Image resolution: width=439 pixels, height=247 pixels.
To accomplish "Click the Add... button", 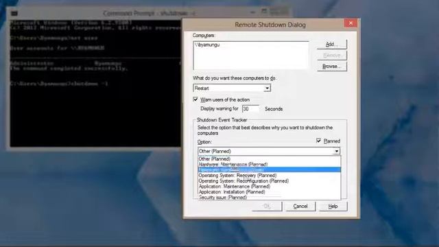I will pyautogui.click(x=332, y=44).
